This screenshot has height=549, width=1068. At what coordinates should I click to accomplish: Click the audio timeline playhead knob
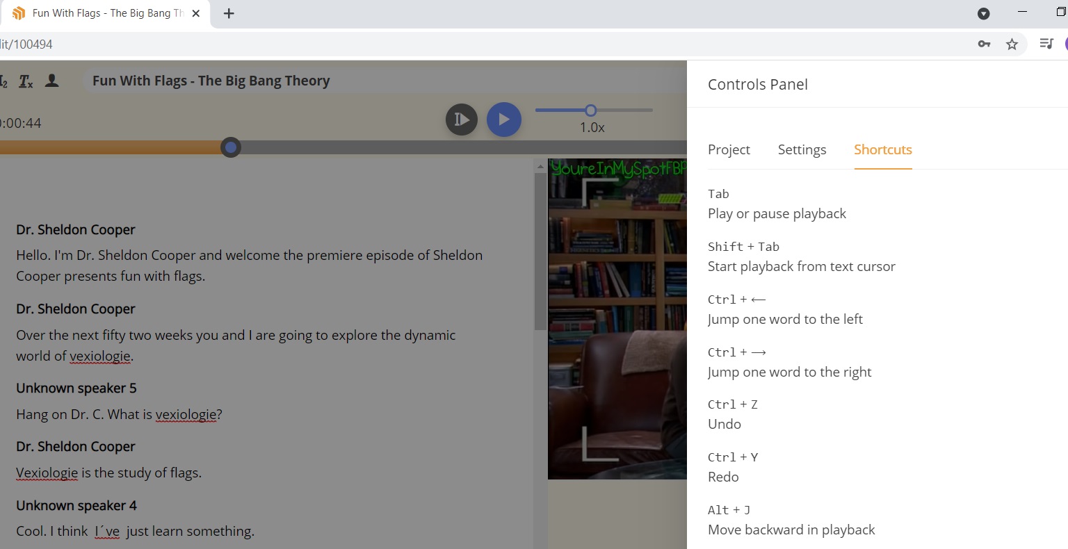click(x=231, y=147)
